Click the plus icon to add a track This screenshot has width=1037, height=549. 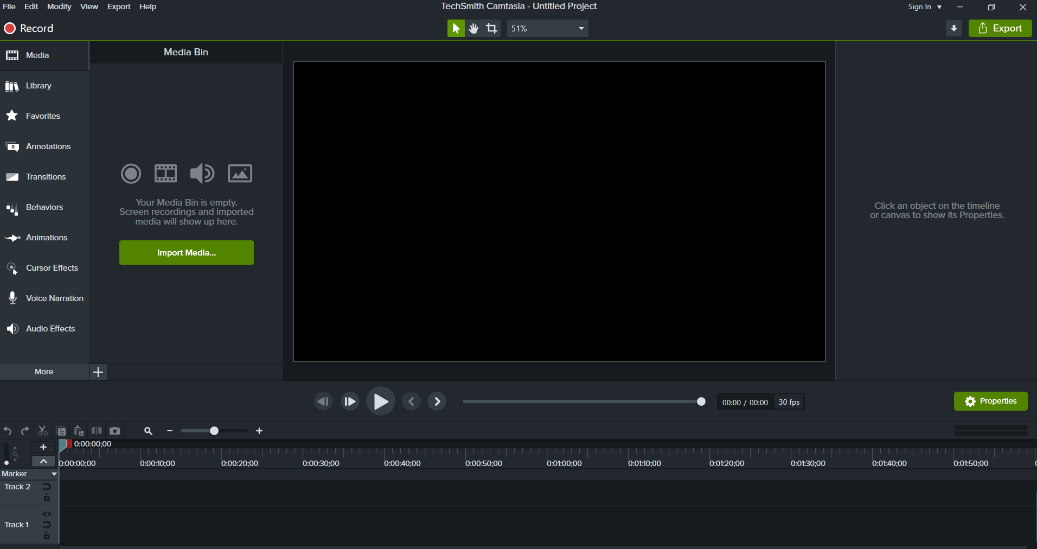[x=43, y=447]
